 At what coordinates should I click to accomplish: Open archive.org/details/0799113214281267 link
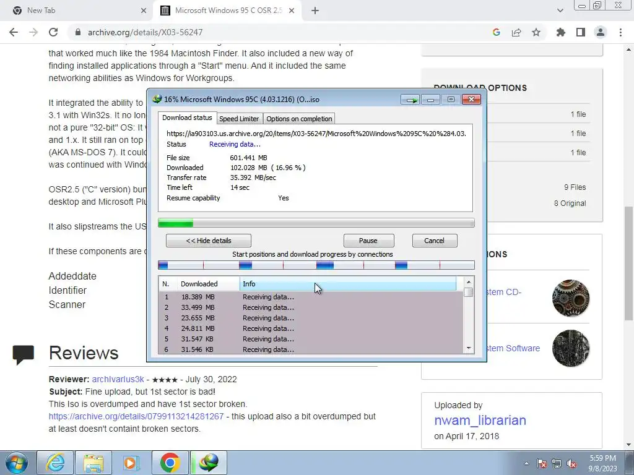136,416
